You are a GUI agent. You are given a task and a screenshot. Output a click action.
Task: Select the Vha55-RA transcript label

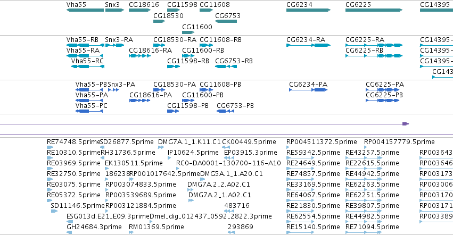pyautogui.click(x=83, y=51)
